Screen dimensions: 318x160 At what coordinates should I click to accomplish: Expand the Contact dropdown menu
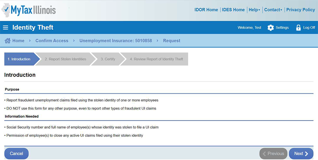click(x=273, y=10)
